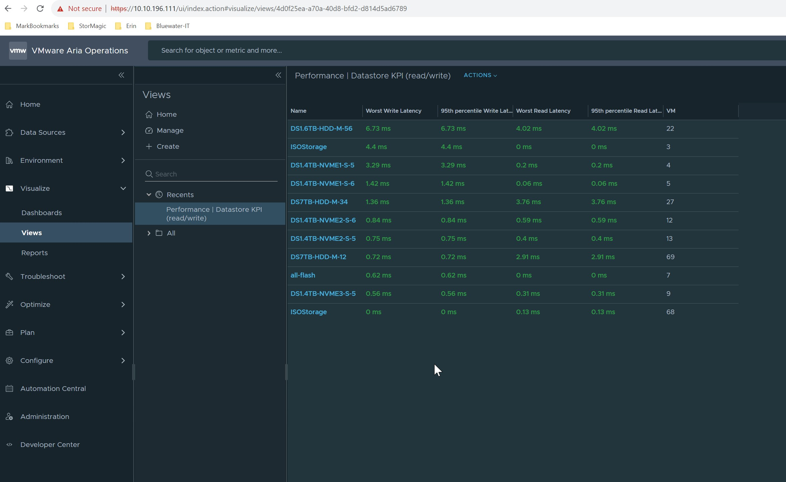
Task: Click the Data Sources puzzle icon
Action: 9,132
